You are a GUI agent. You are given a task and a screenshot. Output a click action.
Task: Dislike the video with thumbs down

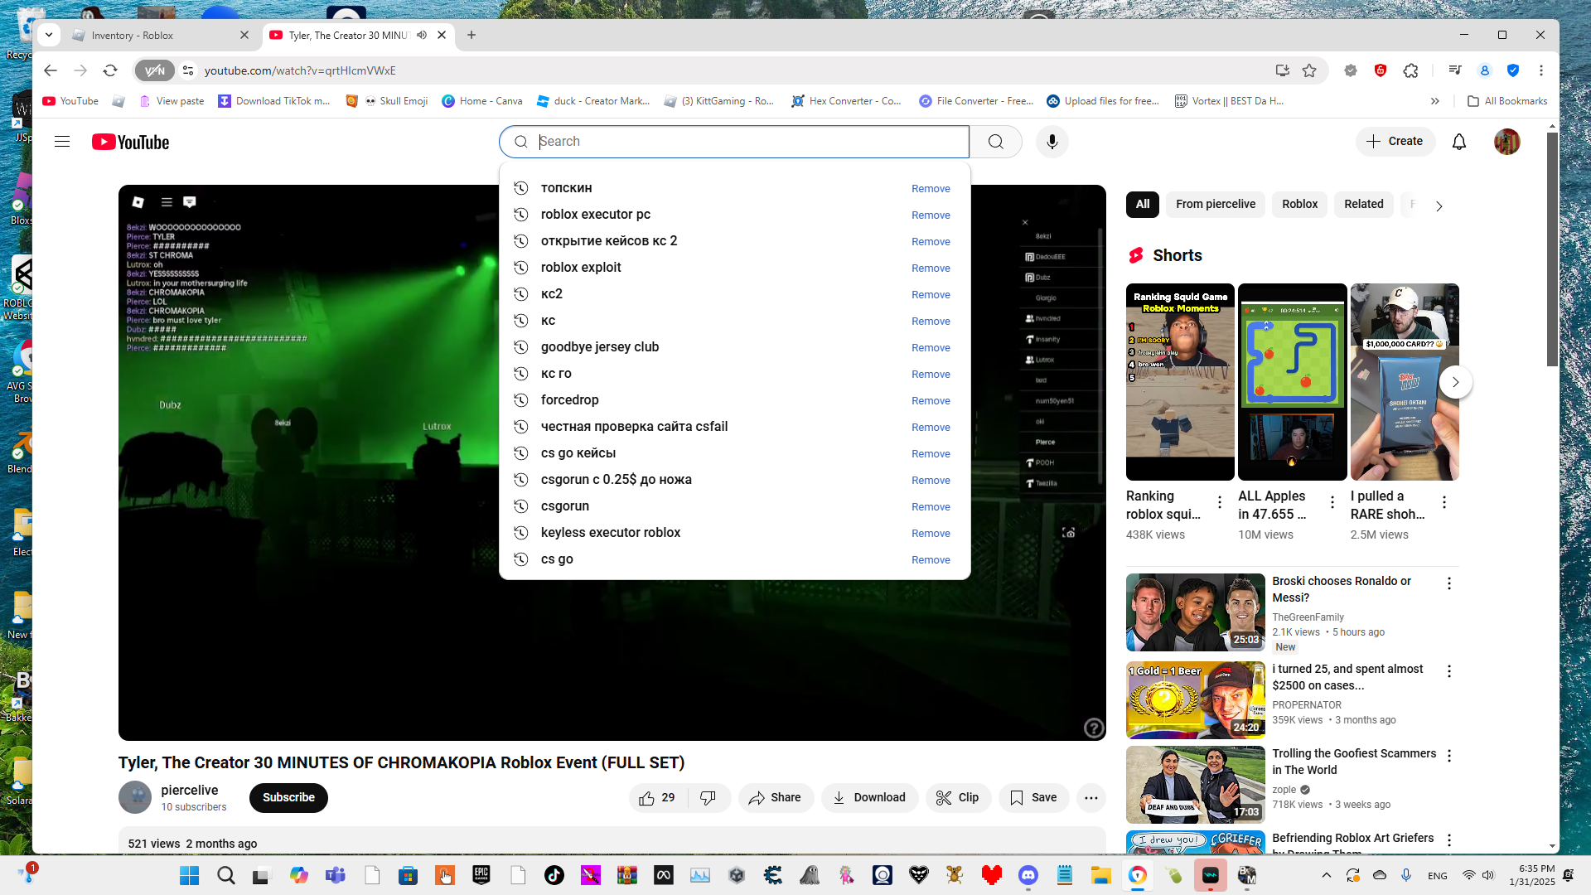click(708, 797)
